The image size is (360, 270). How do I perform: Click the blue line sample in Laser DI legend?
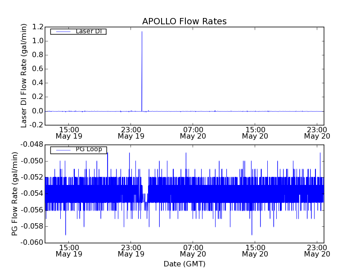click(x=63, y=31)
